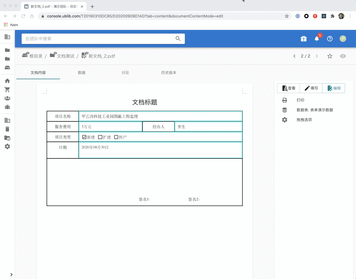Open the home icon in sidebar

click(7, 81)
